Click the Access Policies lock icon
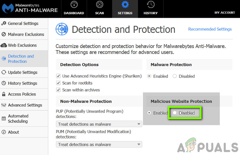 pyautogui.click(x=4, y=94)
